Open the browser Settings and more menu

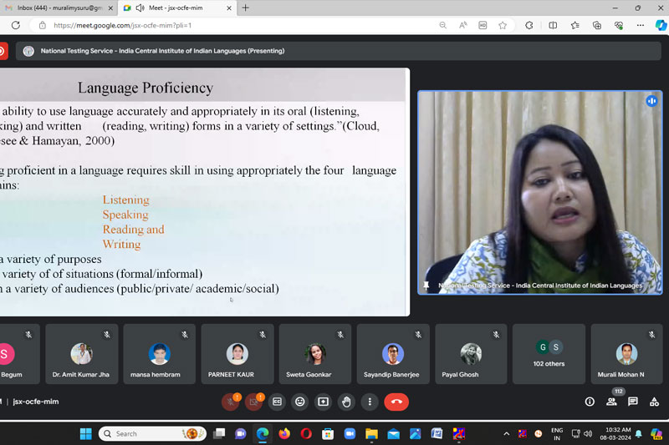point(641,25)
